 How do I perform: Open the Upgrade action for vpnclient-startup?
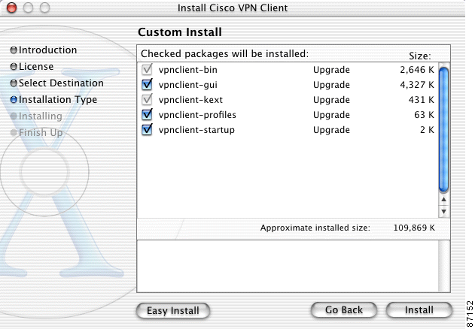[331, 130]
